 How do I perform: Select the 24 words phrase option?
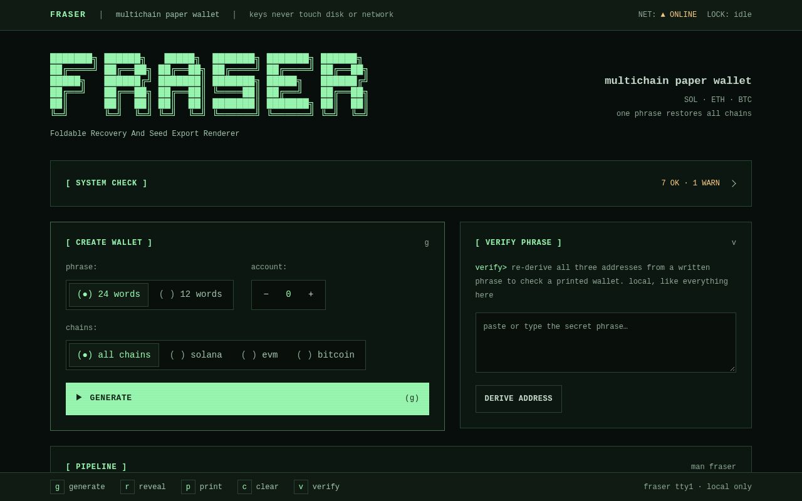[108, 295]
